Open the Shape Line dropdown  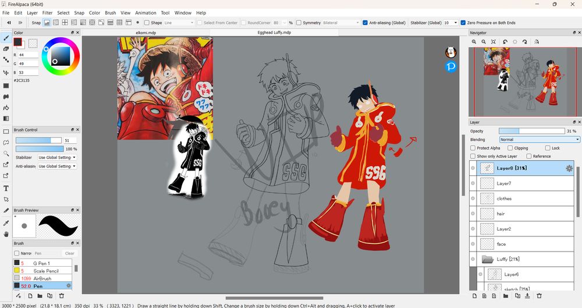click(x=179, y=23)
